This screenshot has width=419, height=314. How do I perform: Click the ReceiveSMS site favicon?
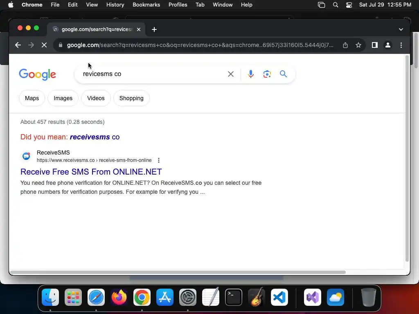click(x=26, y=156)
